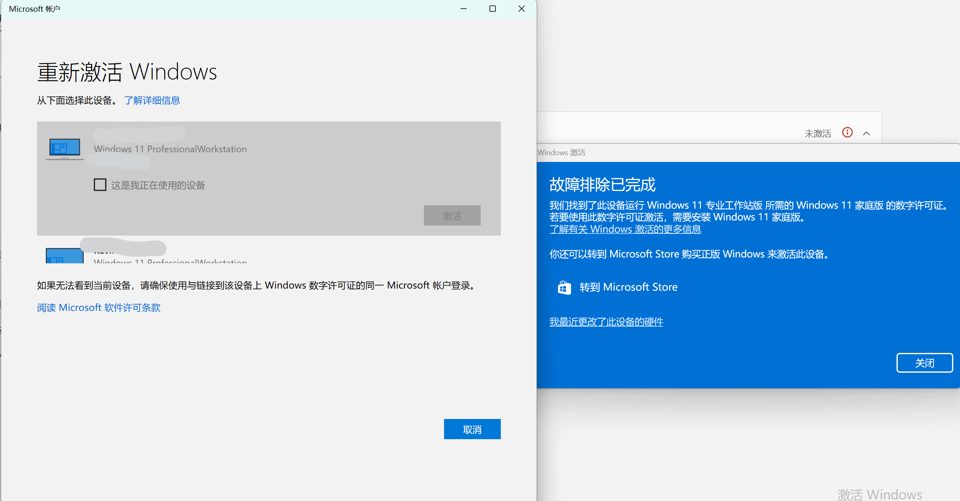
Task: Maximize the Microsoft 帐户 window
Action: 492,8
